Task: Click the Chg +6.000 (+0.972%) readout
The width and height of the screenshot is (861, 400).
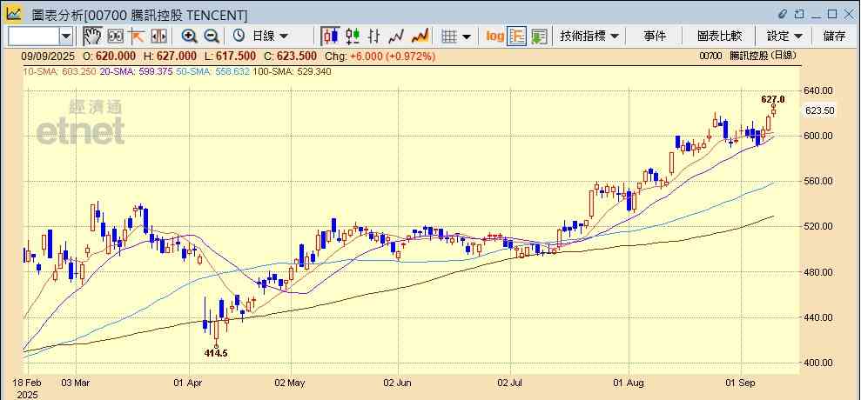Action: (380, 56)
